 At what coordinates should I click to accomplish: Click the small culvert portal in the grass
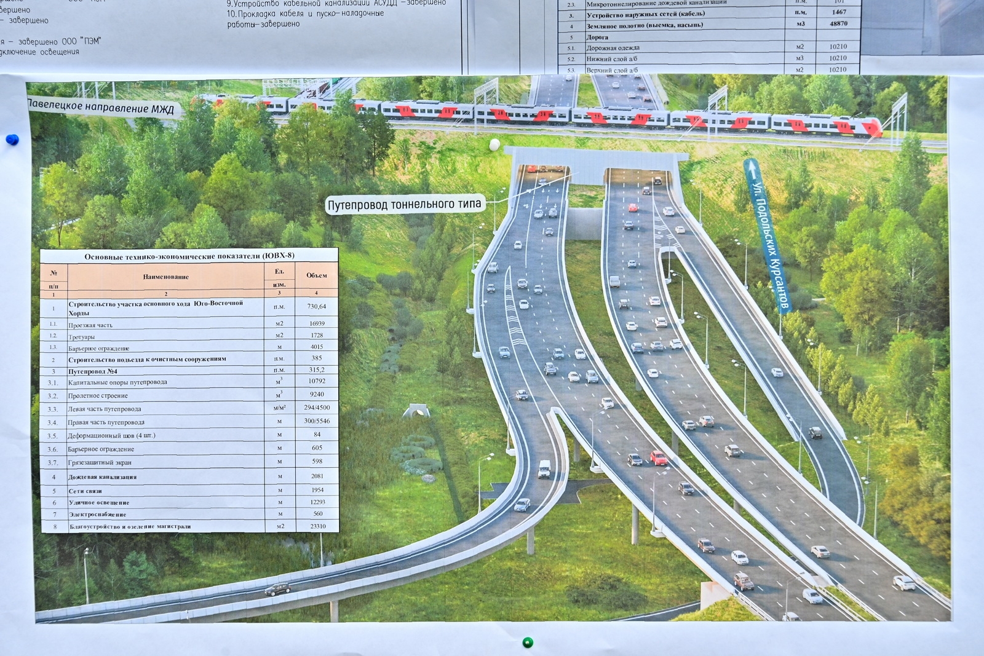[416, 411]
